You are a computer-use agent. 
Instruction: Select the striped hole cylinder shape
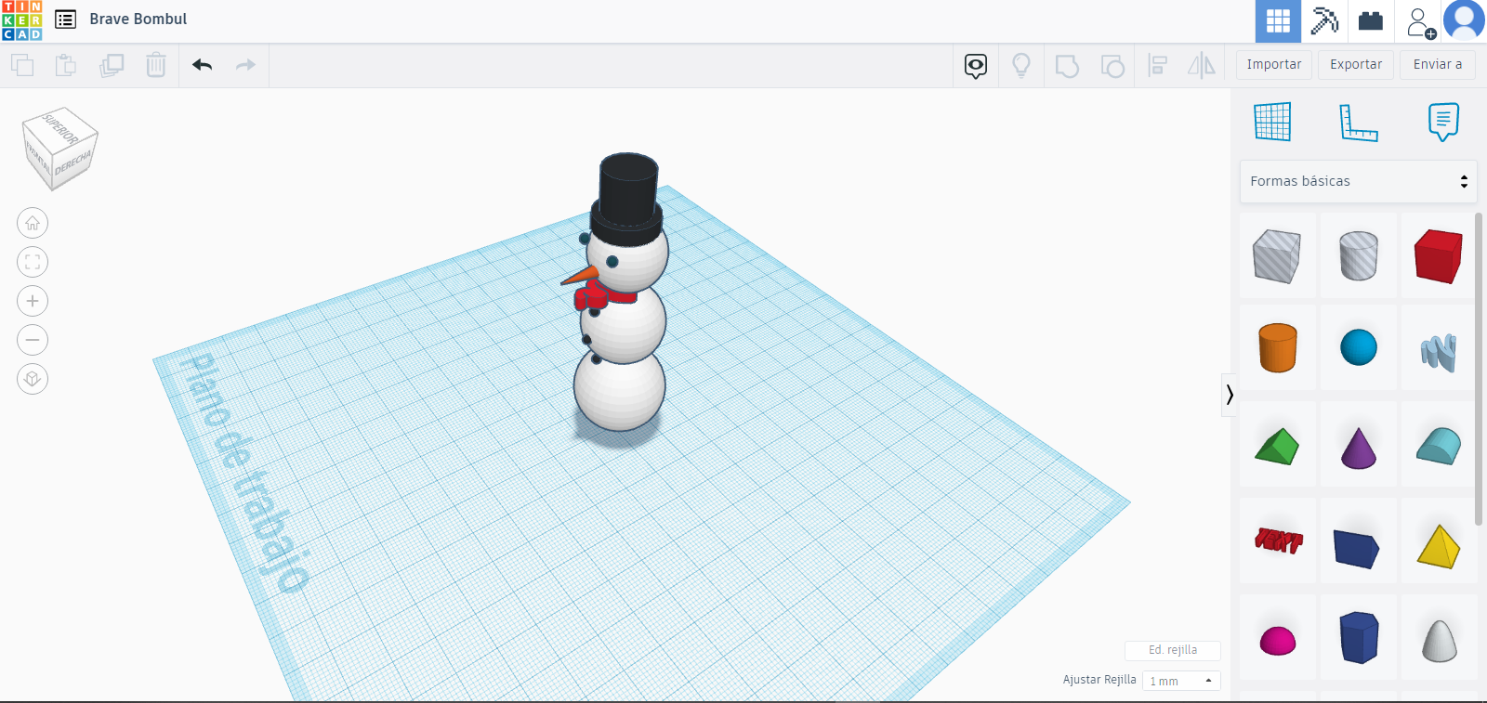[1359, 255]
